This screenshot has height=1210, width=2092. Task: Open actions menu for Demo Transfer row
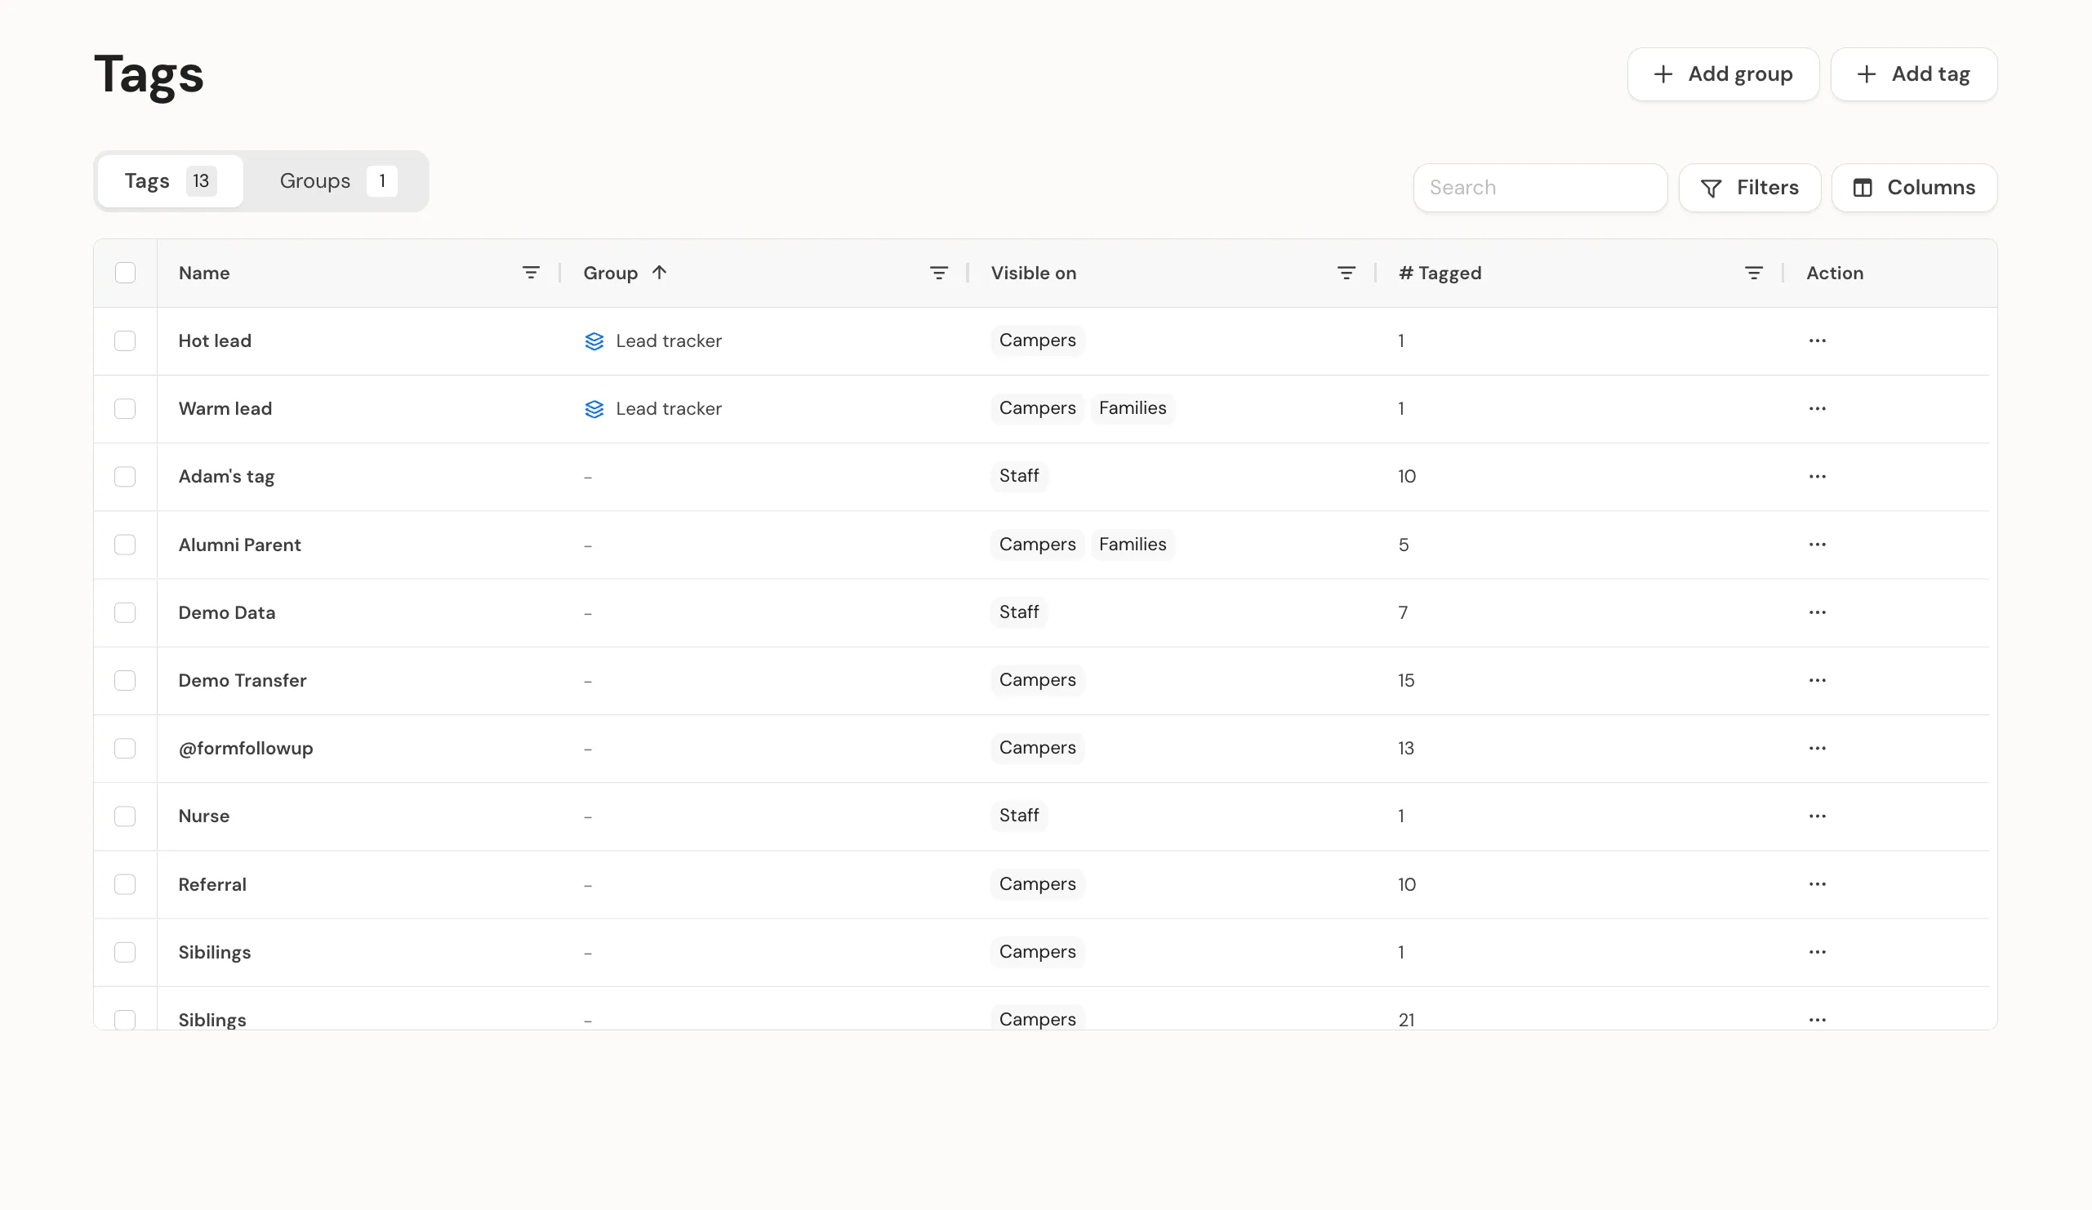click(x=1816, y=680)
